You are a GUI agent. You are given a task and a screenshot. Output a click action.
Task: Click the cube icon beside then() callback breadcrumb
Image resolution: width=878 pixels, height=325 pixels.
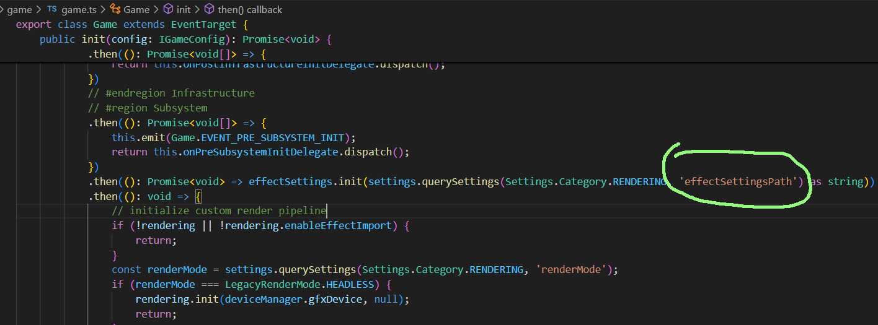click(x=209, y=9)
